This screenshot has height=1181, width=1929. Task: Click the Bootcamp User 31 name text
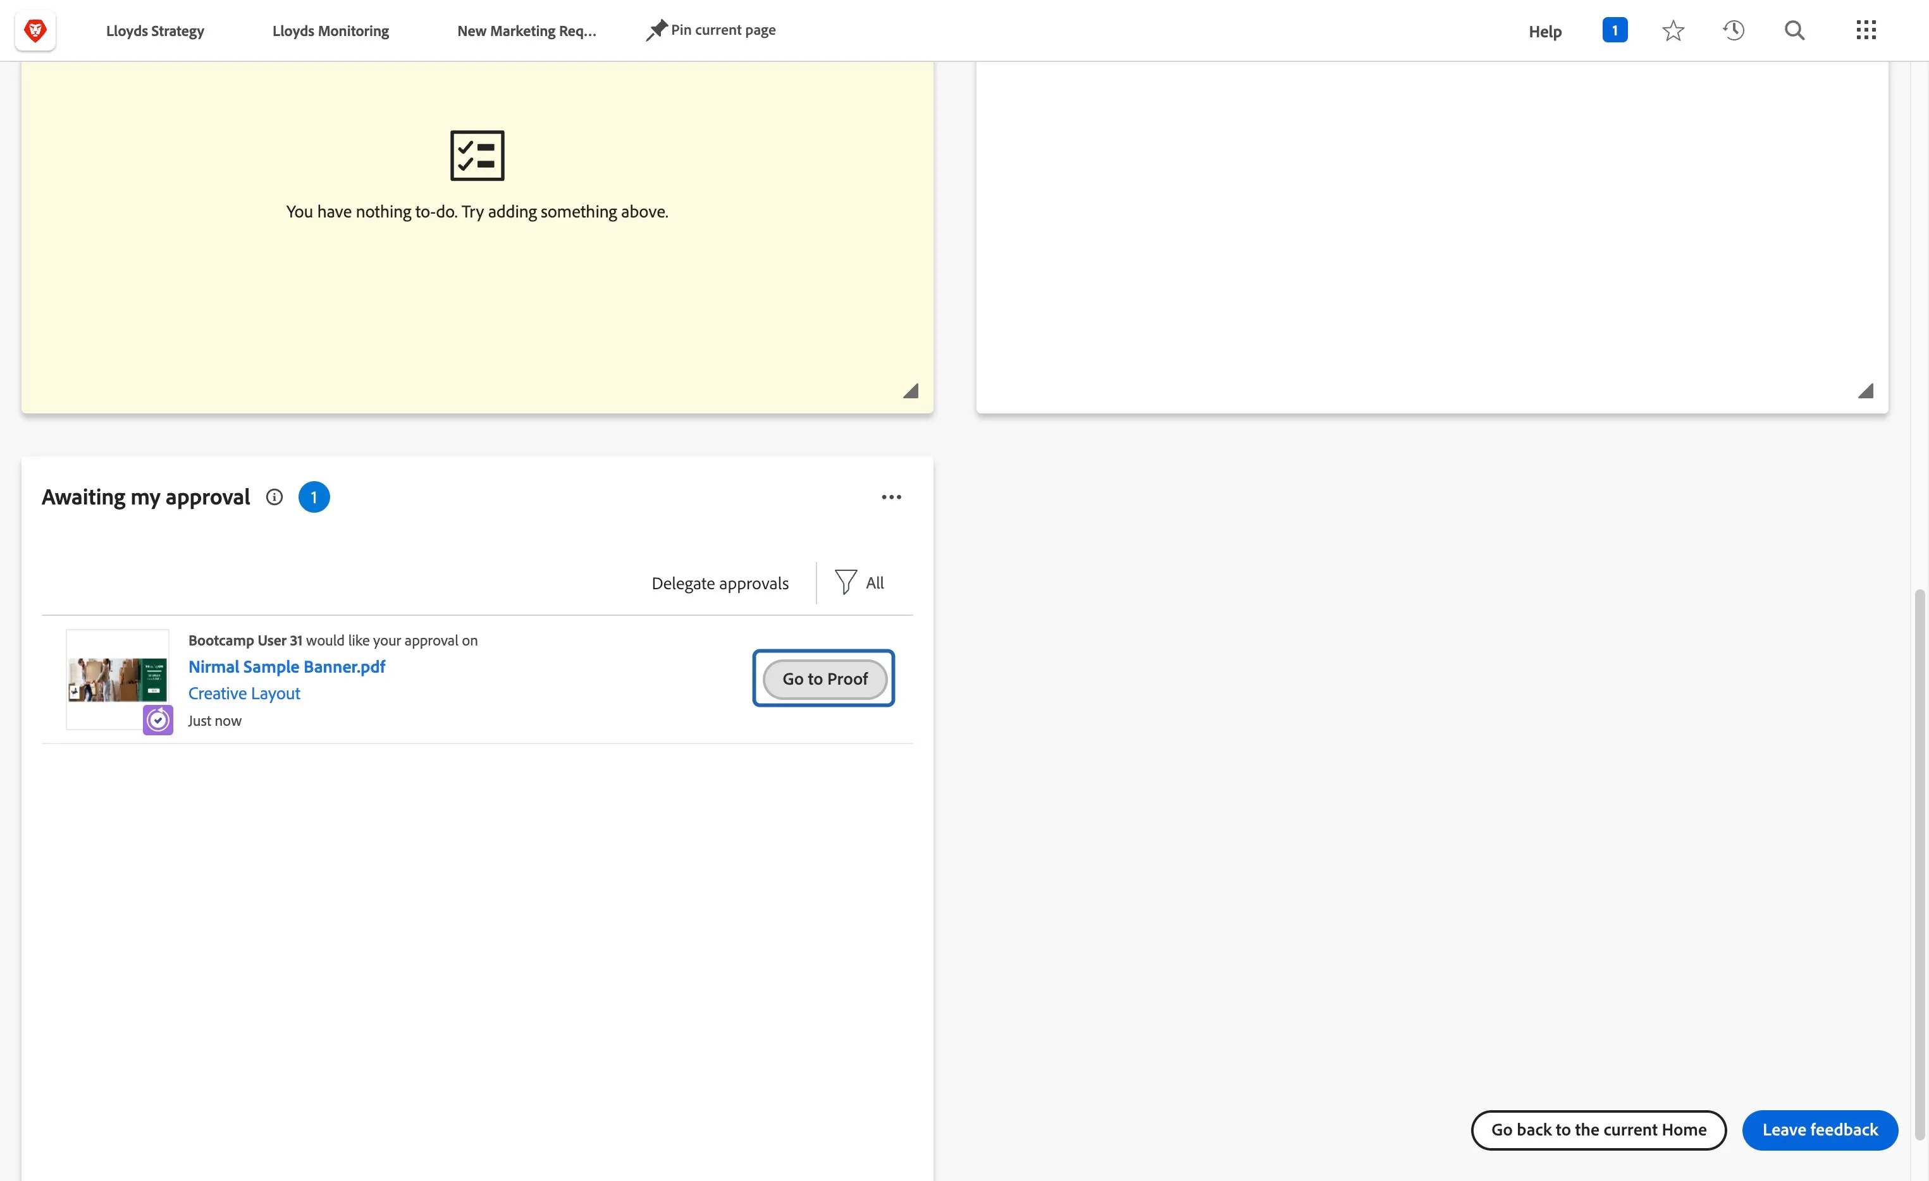(245, 640)
